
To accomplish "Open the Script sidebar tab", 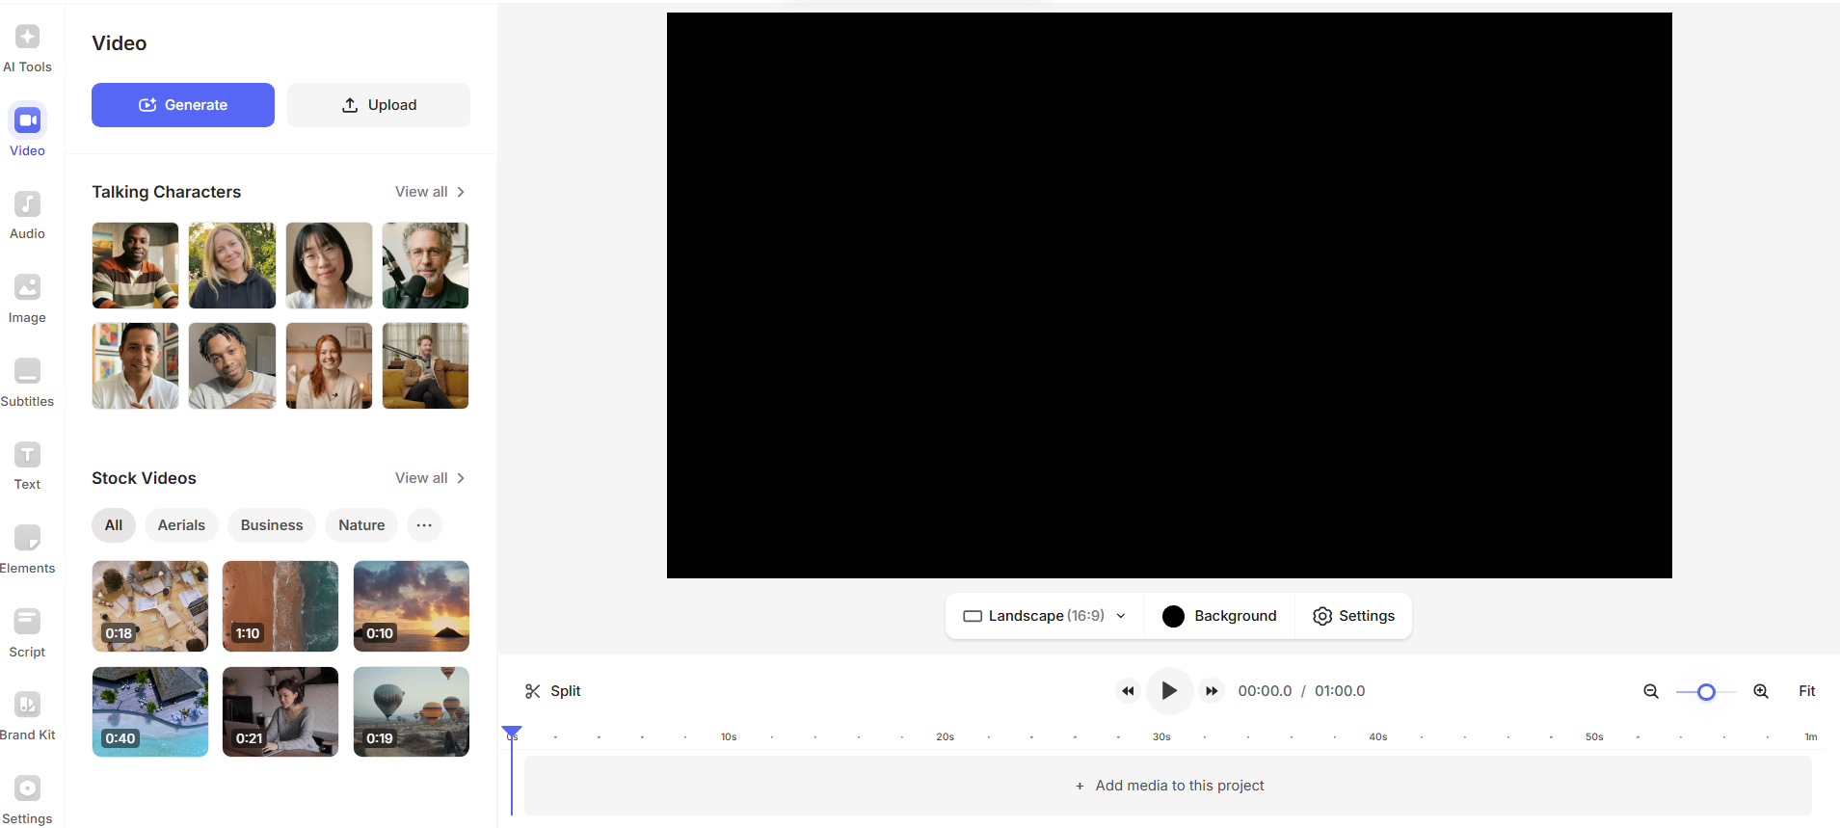I will click(x=27, y=633).
